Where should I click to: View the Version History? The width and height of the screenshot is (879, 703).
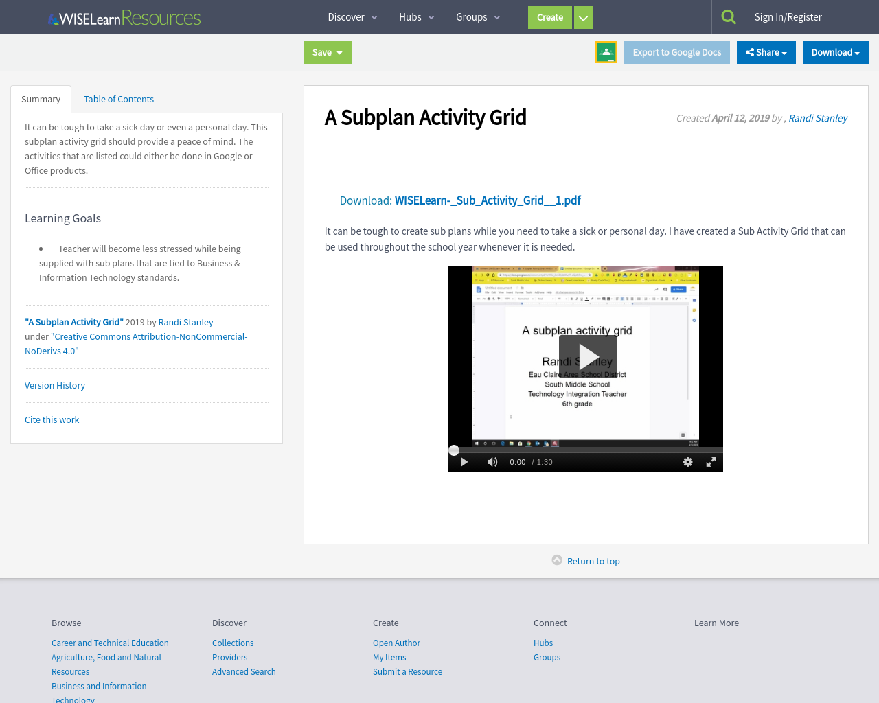coord(54,385)
